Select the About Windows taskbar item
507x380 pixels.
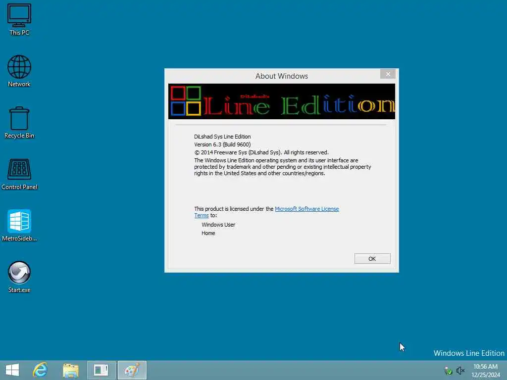101,370
